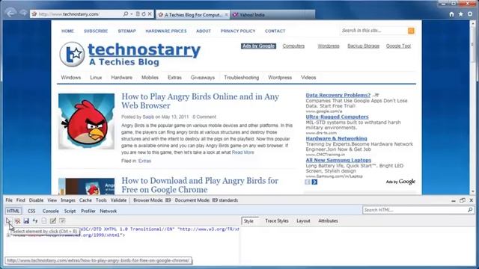Click the Compatibility View icon in address bar
The width and height of the screenshot is (479, 269).
(x=138, y=14)
